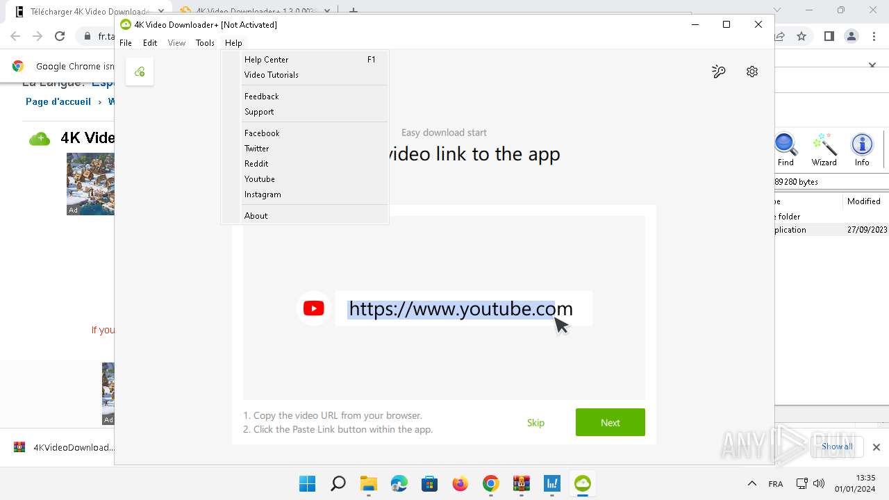Image resolution: width=889 pixels, height=500 pixels.
Task: Click the youtube.com URL example field
Action: [x=464, y=308]
